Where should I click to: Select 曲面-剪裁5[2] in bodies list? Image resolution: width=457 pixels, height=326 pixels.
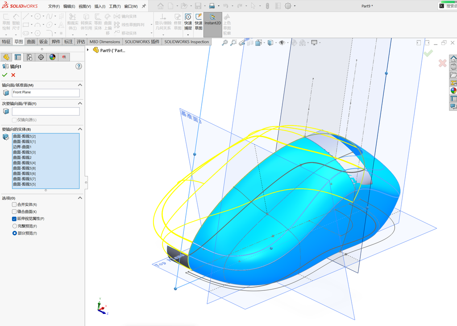pos(24,136)
